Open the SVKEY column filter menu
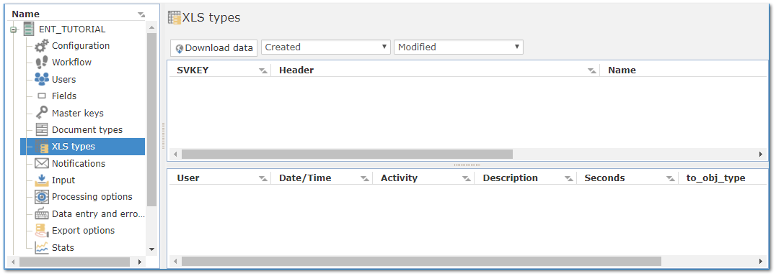The width and height of the screenshot is (776, 276). tap(263, 71)
